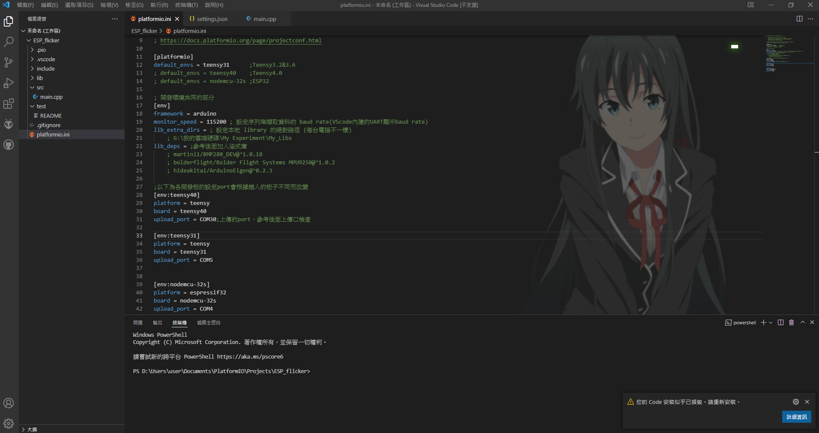Open the Terminal menu
The width and height of the screenshot is (819, 433).
(x=187, y=5)
